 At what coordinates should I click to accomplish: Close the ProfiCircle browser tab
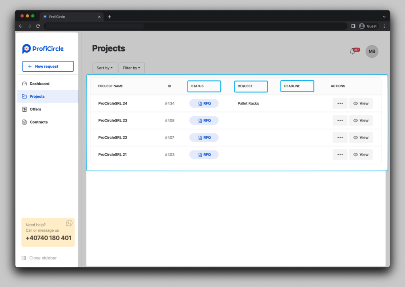[x=99, y=17]
